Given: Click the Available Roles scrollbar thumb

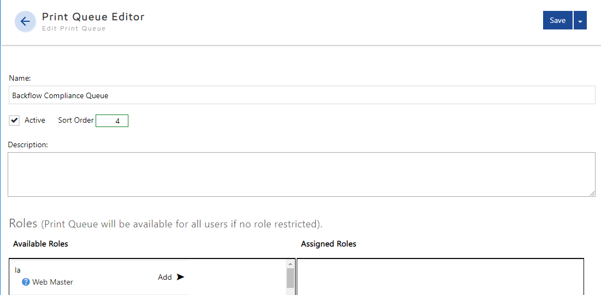Looking at the screenshot, I should click(x=290, y=278).
